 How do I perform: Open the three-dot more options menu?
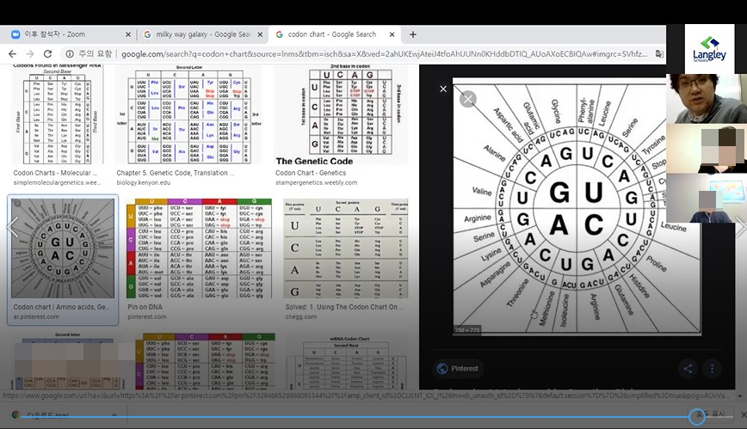pyautogui.click(x=712, y=369)
